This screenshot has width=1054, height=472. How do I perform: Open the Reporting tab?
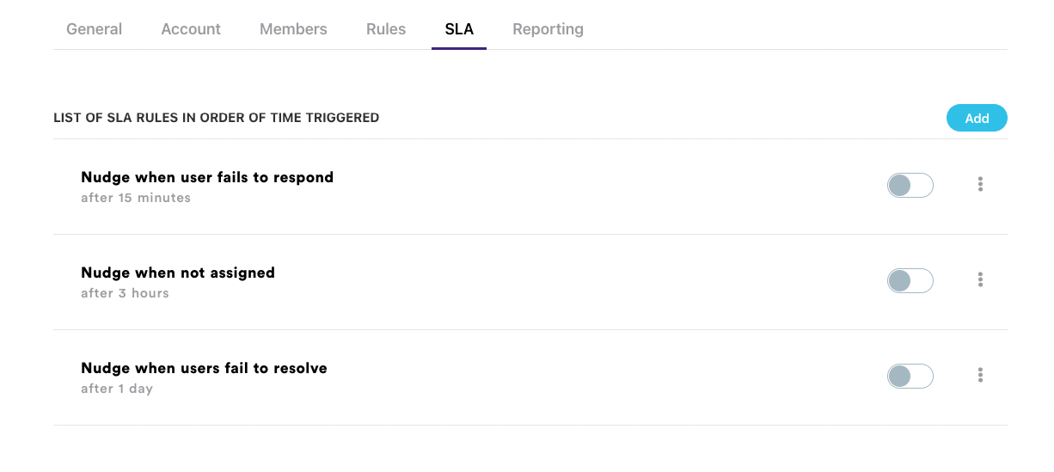point(548,29)
